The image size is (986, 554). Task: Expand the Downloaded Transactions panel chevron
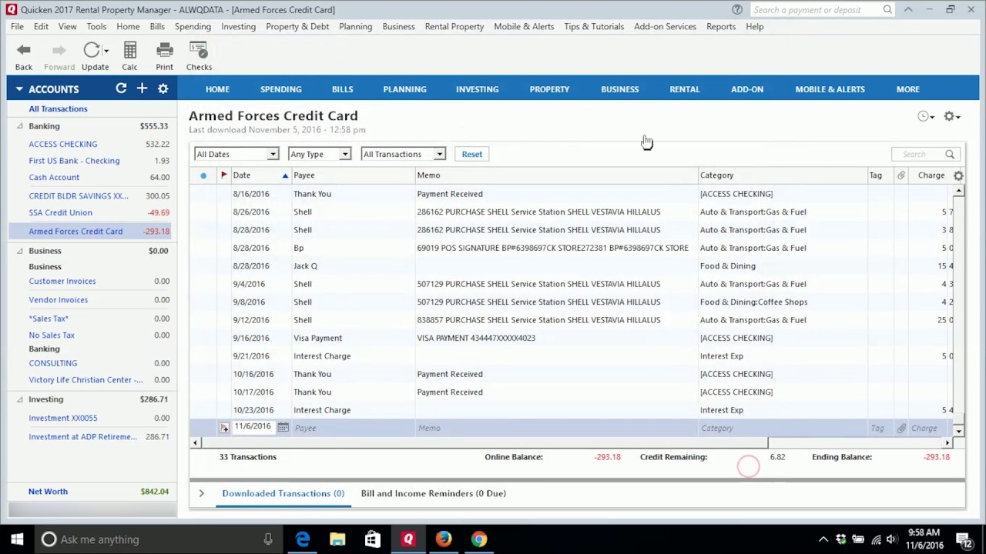click(x=201, y=493)
